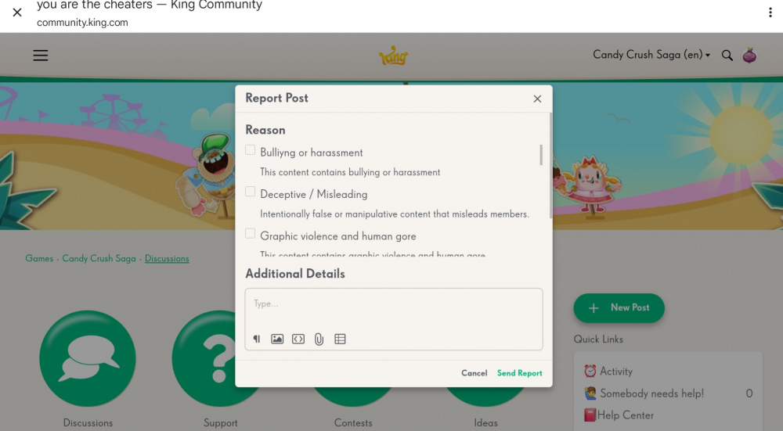Image resolution: width=783 pixels, height=431 pixels.
Task: Click the Somebody needs help icon
Action: 590,393
